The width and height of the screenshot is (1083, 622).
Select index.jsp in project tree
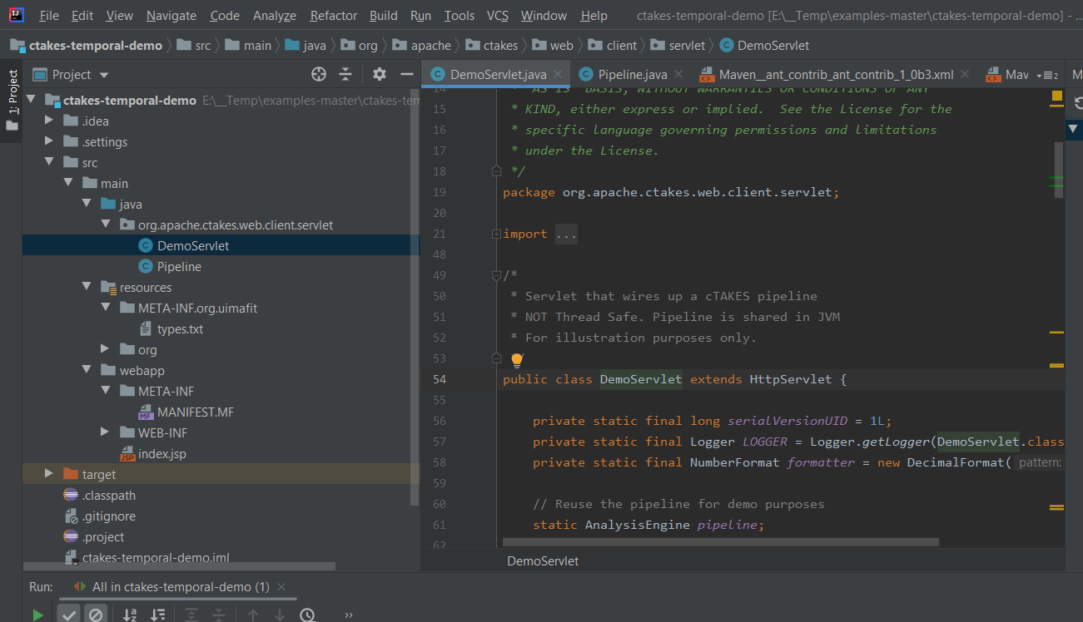tap(163, 453)
